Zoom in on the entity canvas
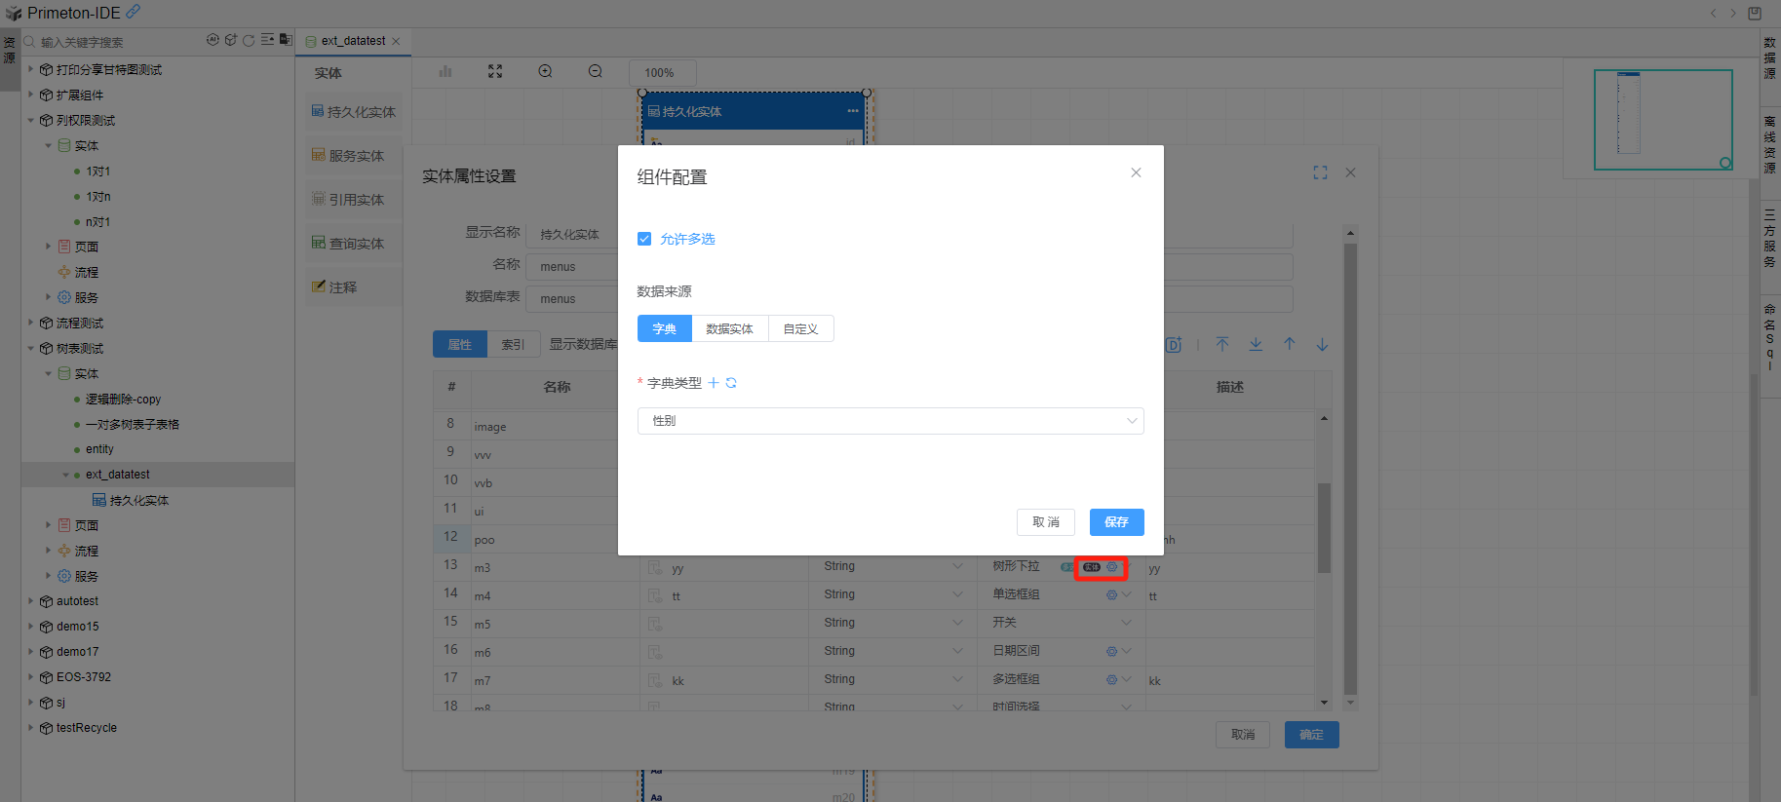 545,72
